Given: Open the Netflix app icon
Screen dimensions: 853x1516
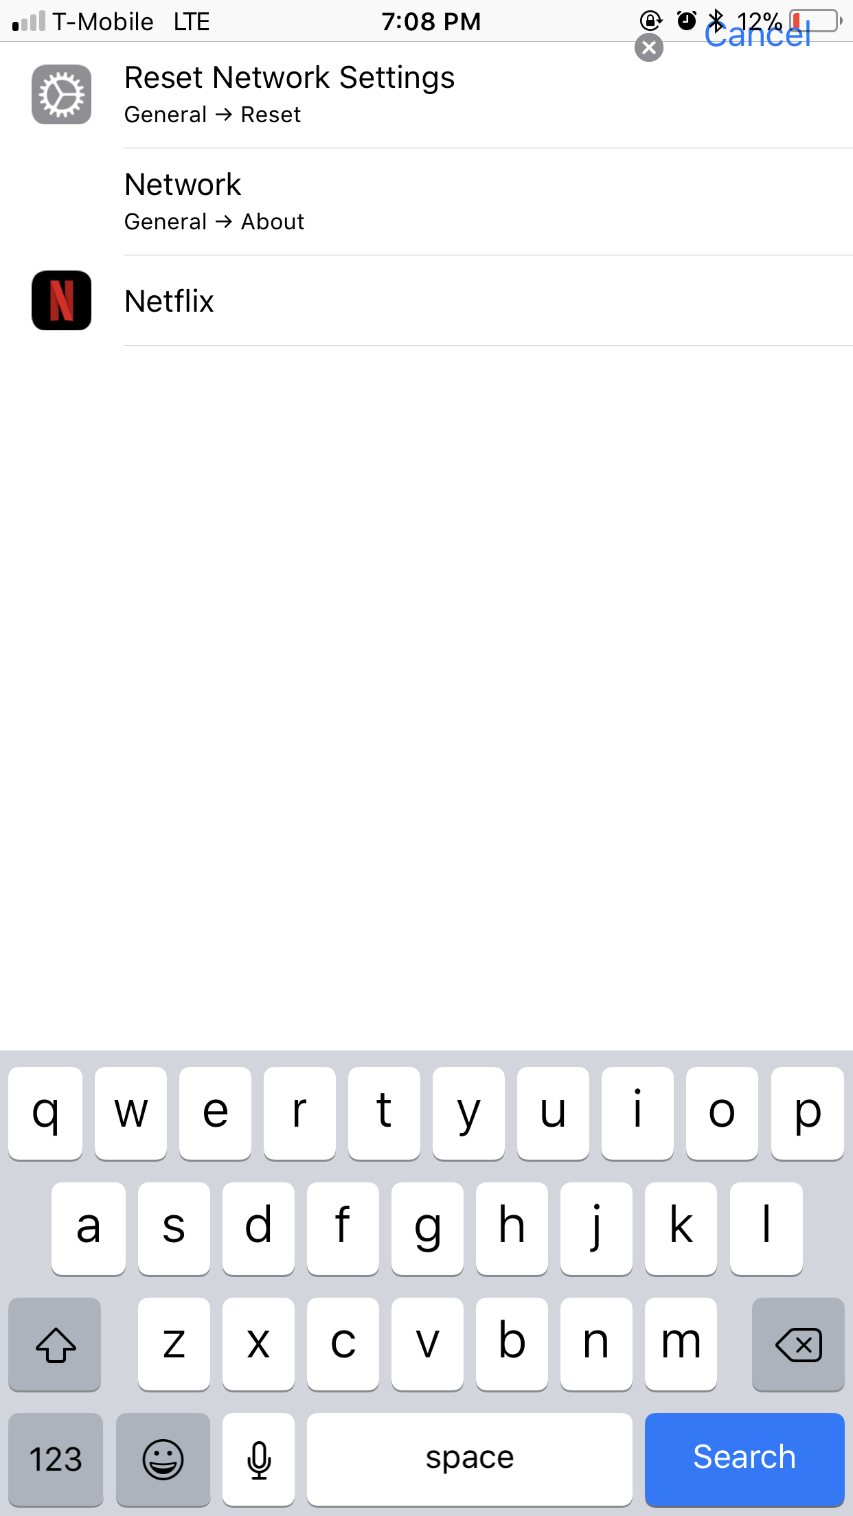Looking at the screenshot, I should (x=62, y=301).
